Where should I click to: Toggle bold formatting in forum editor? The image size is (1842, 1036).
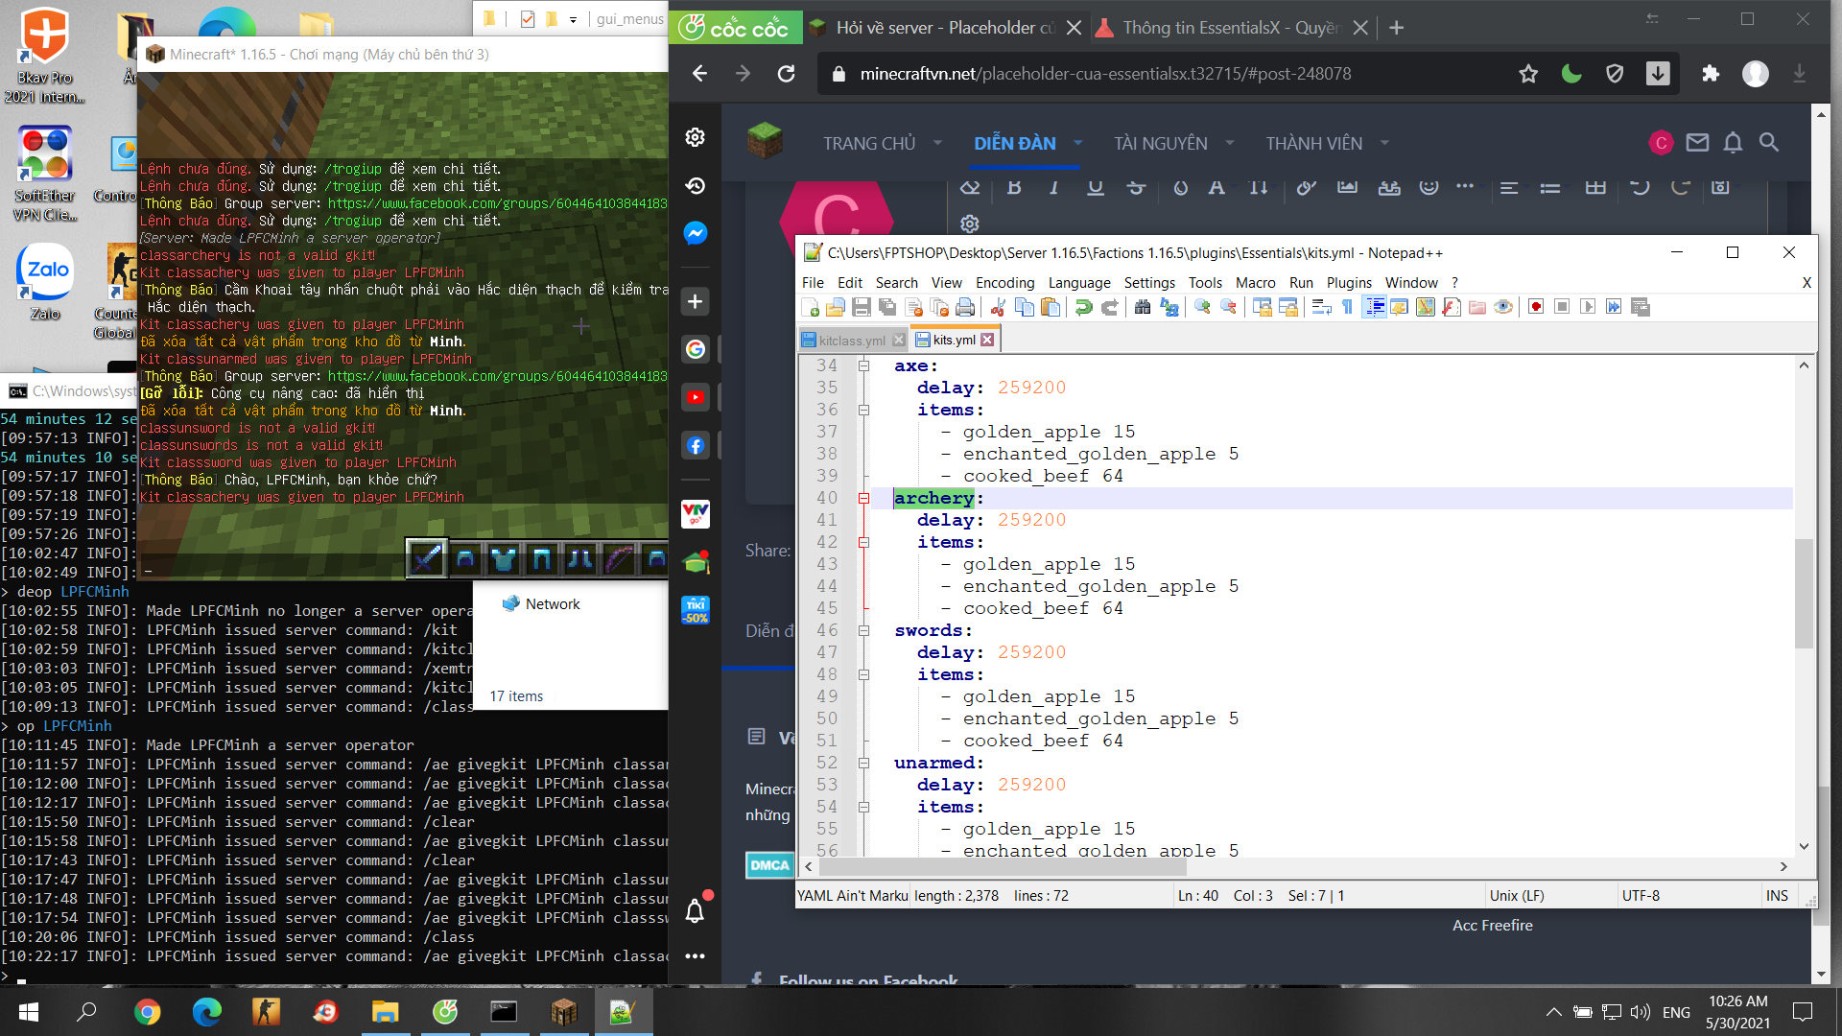point(1014,187)
